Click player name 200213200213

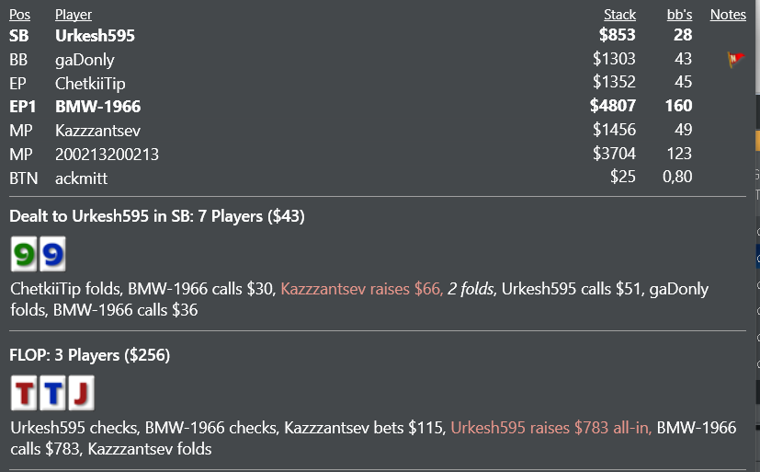(x=108, y=155)
